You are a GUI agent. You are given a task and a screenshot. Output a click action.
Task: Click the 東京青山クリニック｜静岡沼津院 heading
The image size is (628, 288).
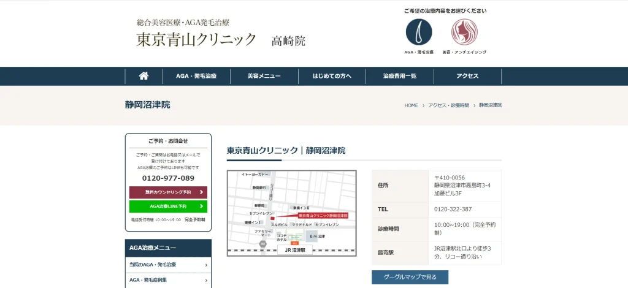tap(286, 151)
